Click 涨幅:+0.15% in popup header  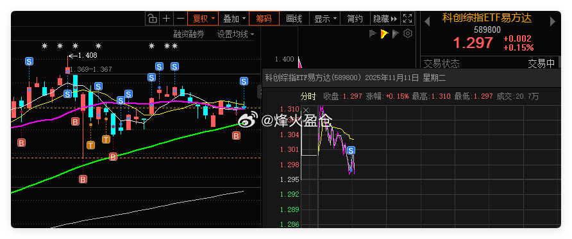[387, 96]
